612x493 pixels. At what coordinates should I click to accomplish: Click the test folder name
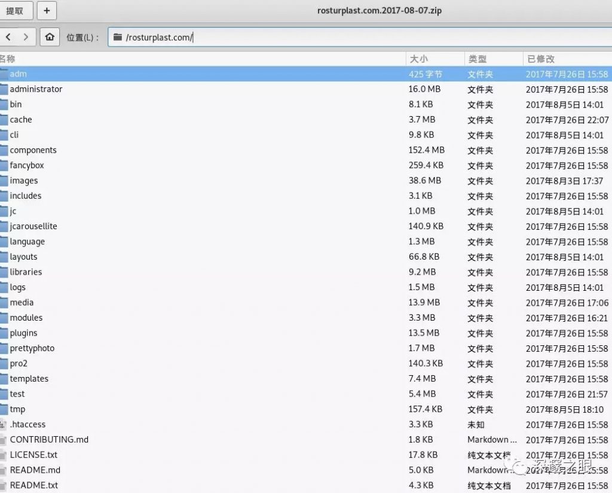pos(17,394)
